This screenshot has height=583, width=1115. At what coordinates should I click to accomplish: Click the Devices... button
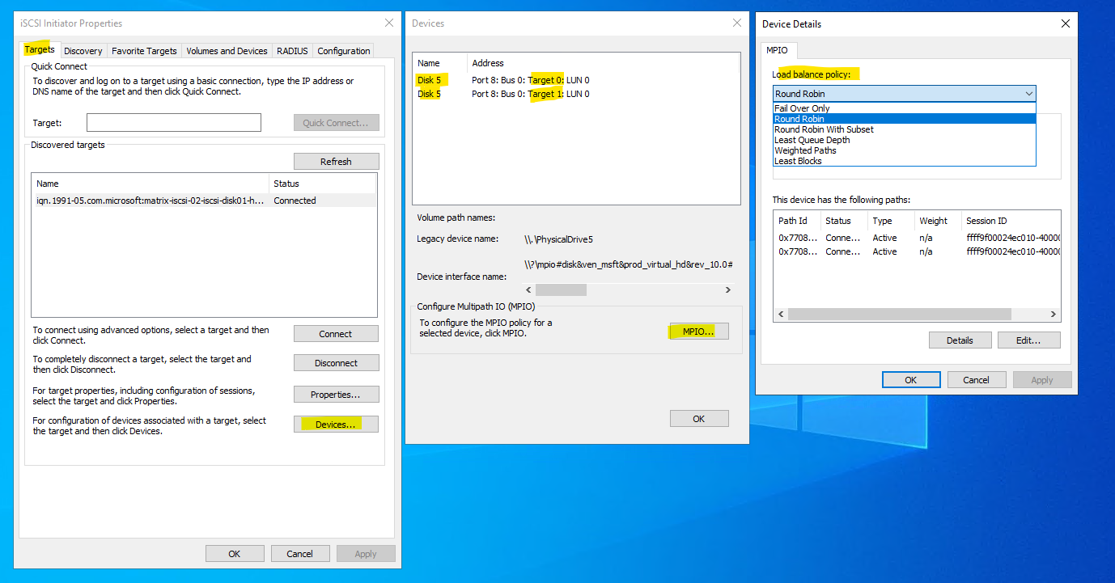click(x=336, y=425)
